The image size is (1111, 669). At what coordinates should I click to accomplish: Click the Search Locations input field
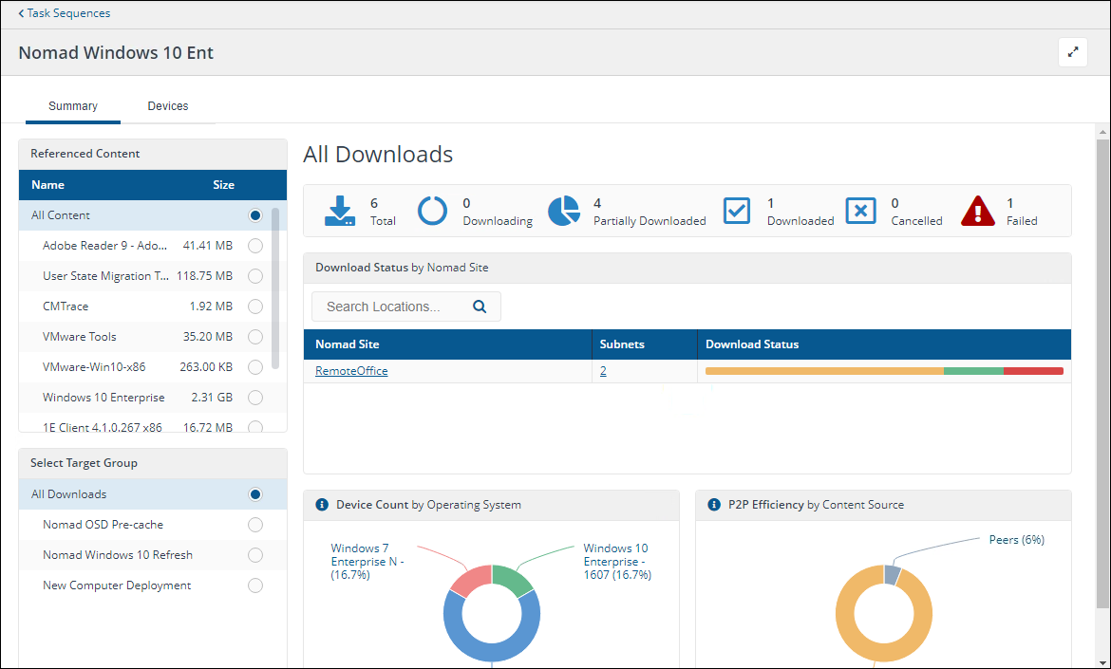pos(394,307)
